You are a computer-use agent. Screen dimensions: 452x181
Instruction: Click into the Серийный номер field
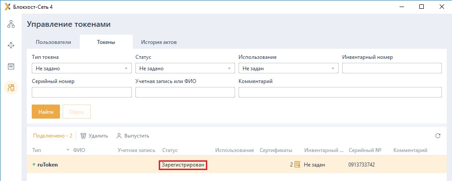(x=82, y=92)
